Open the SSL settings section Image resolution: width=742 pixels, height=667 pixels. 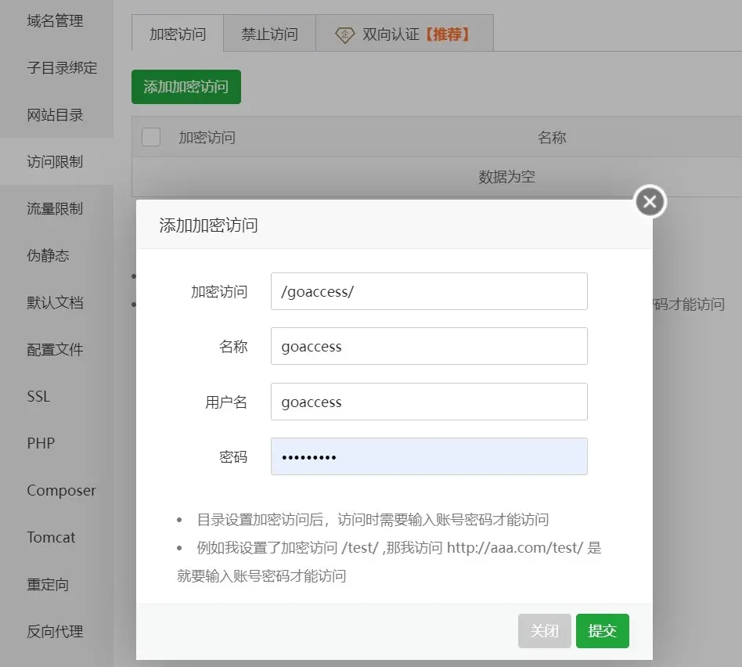(x=38, y=397)
